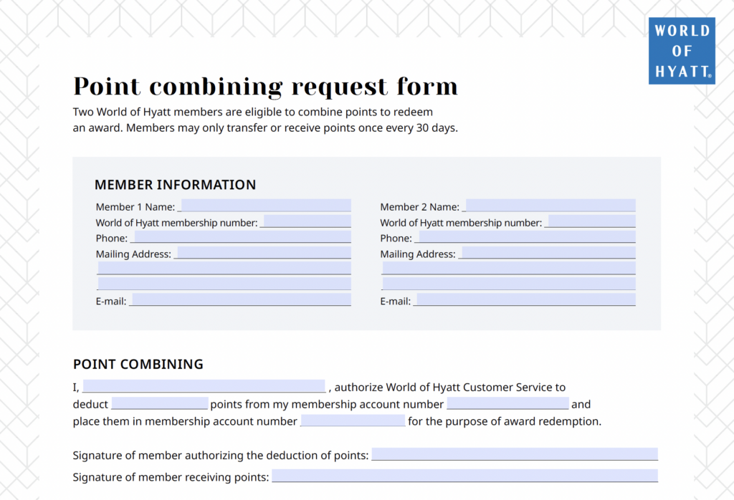
Task: Select Member 2 membership number field
Action: [x=592, y=221]
